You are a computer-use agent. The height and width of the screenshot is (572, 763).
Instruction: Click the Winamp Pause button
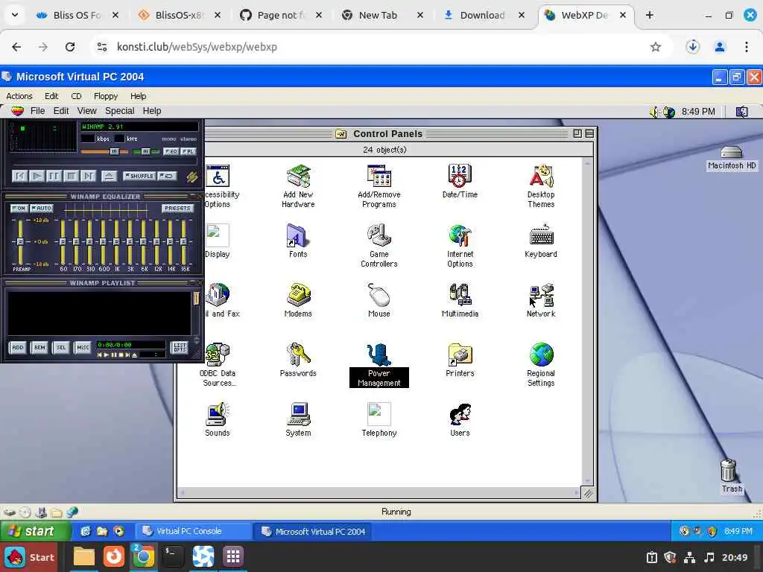coord(54,176)
